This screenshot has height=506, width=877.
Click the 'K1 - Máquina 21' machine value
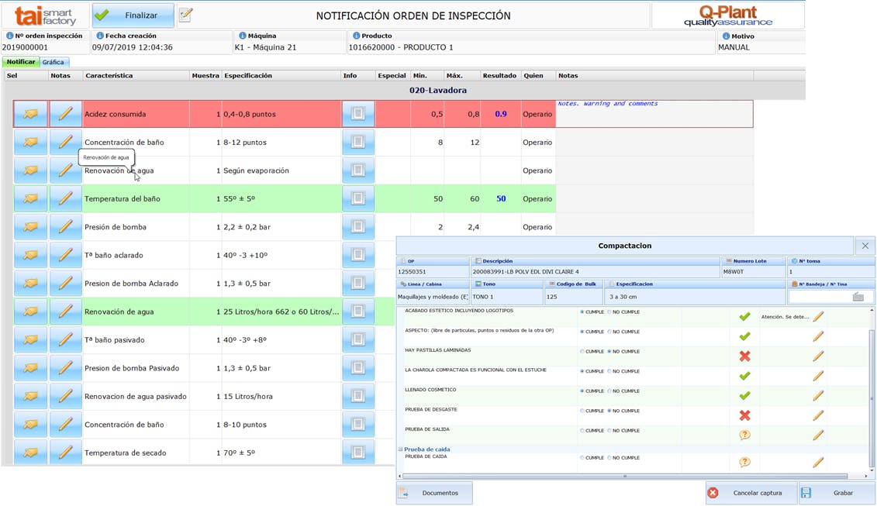pyautogui.click(x=266, y=47)
